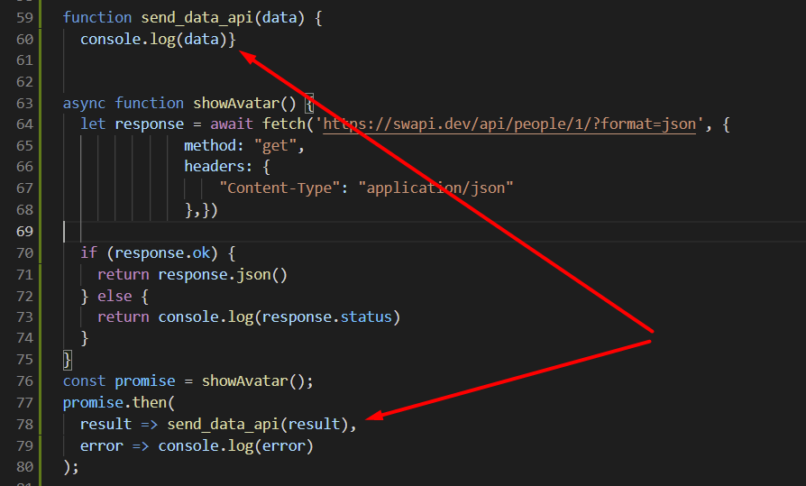Click the opening brace after showAvatar()
This screenshot has width=806, height=486.
(309, 104)
